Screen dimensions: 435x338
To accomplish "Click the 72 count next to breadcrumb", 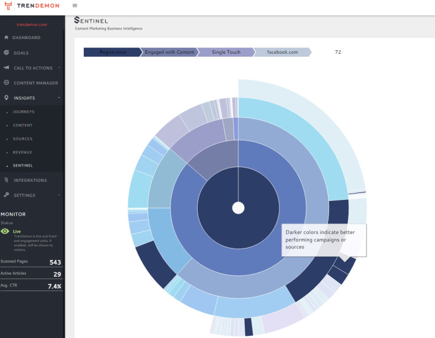I will [x=338, y=52].
